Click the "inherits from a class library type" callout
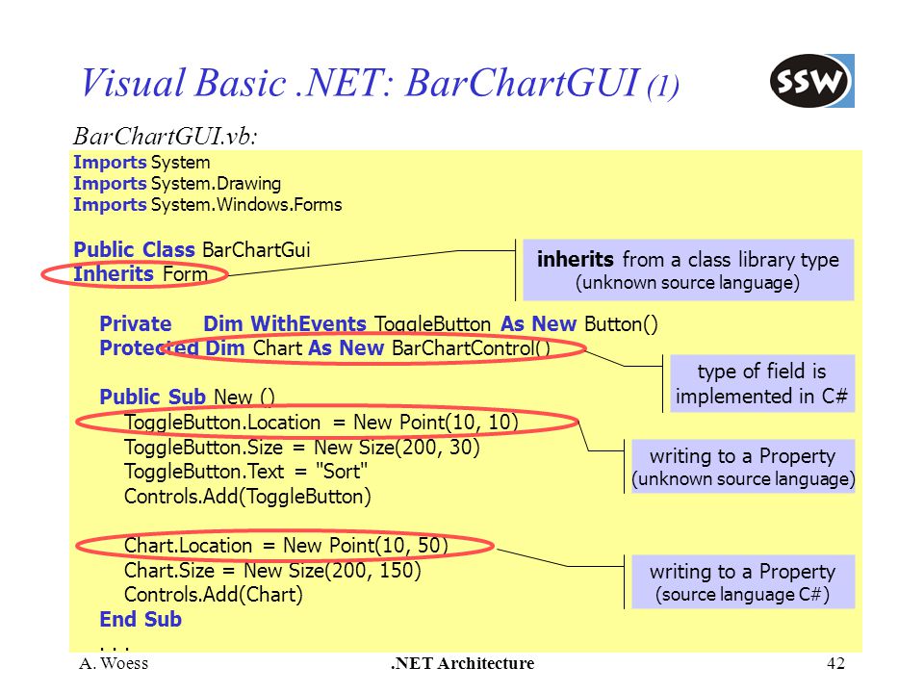Image resolution: width=924 pixels, height=693 pixels. [x=688, y=269]
